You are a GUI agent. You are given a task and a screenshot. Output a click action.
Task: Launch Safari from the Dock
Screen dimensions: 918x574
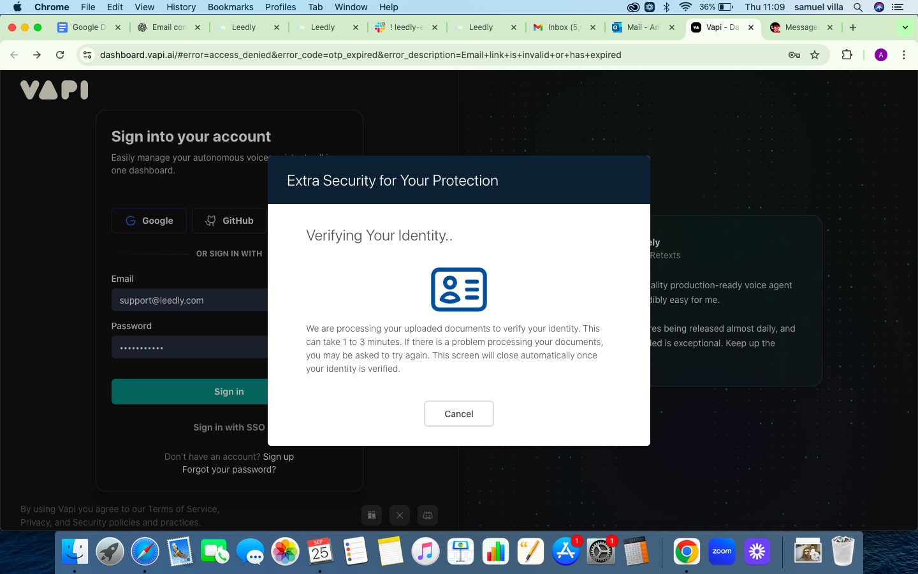click(145, 551)
